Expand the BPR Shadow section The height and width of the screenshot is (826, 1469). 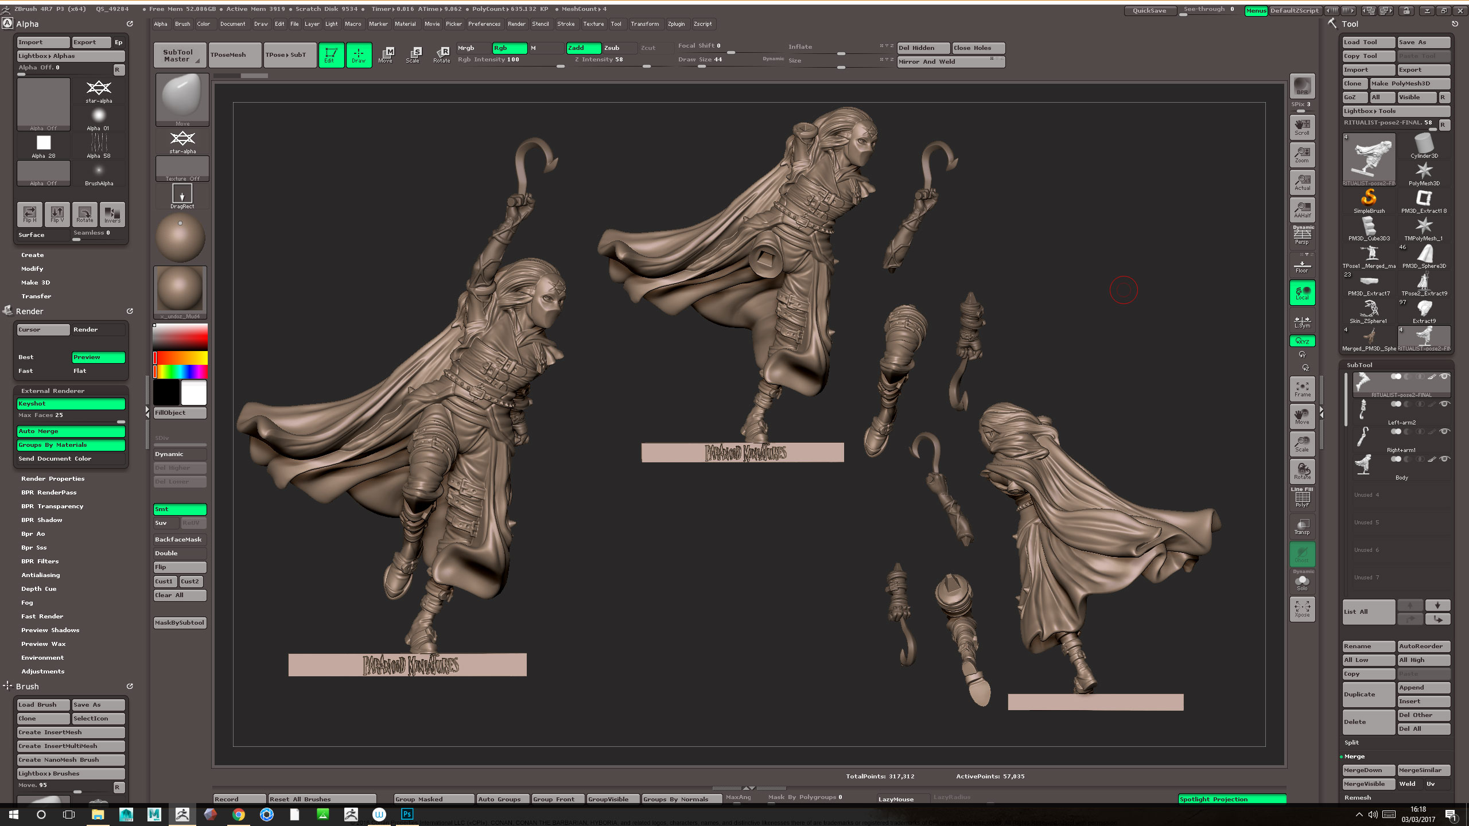(x=42, y=520)
